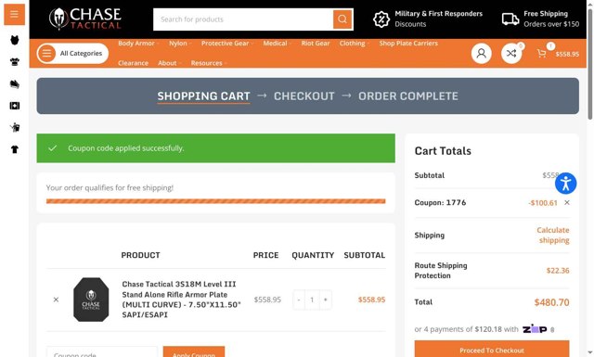
Task: Click the free shipping progress bar
Action: point(215,201)
